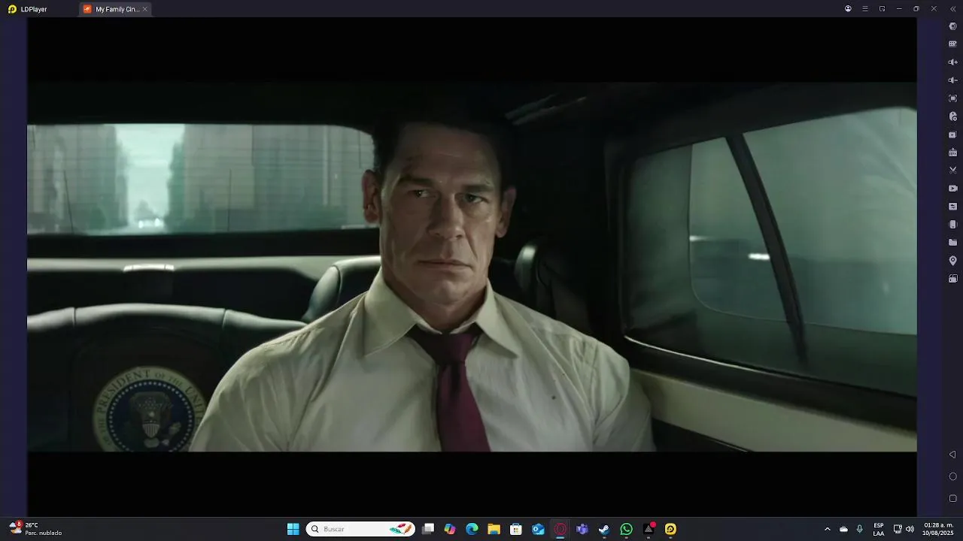Open virtual GPS location icon
The width and height of the screenshot is (963, 541).
952,261
